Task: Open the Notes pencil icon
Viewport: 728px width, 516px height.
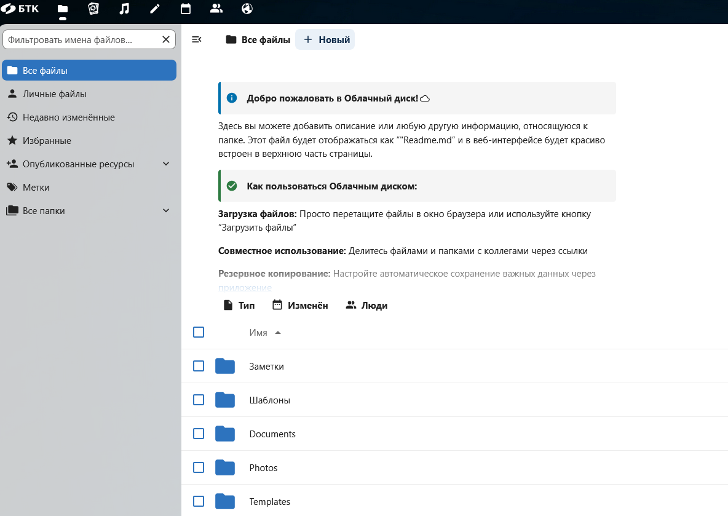Action: tap(155, 9)
